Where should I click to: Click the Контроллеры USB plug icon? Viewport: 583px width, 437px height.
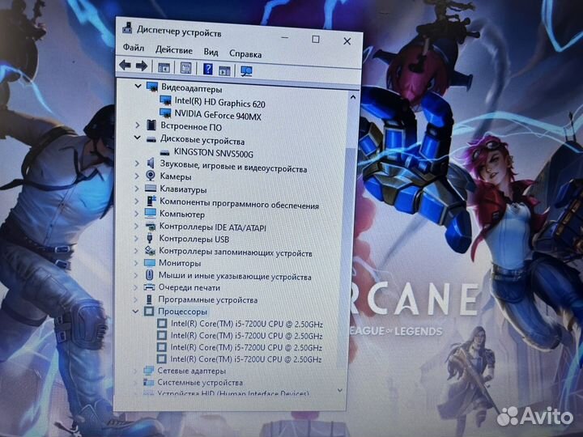(150, 238)
